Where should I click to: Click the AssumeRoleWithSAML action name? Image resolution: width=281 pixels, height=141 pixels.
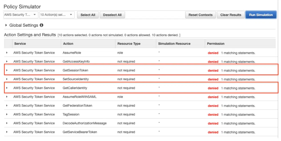point(79,97)
